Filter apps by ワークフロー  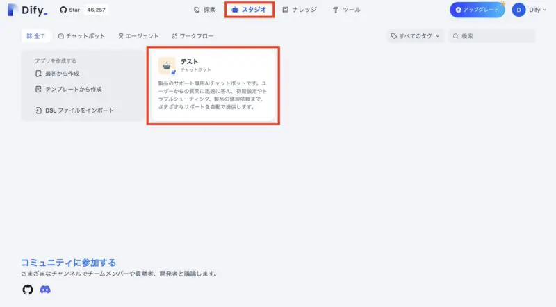coord(193,36)
